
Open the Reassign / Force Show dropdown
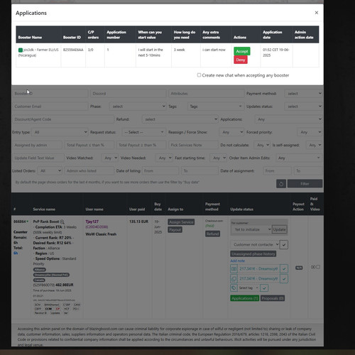[231, 132]
